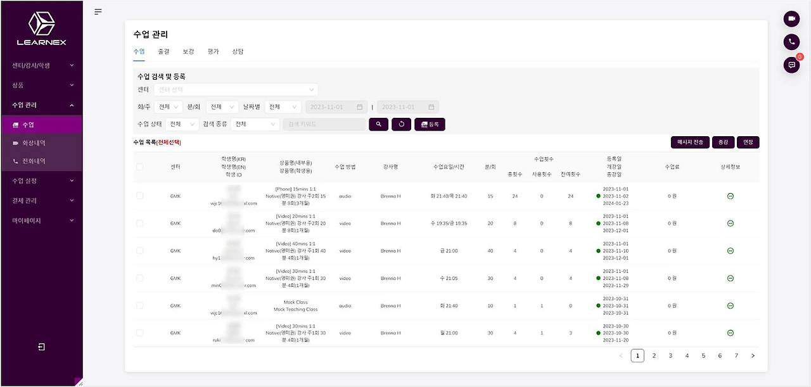
Task: Open the 수업 상태 dropdown
Action: click(x=182, y=124)
